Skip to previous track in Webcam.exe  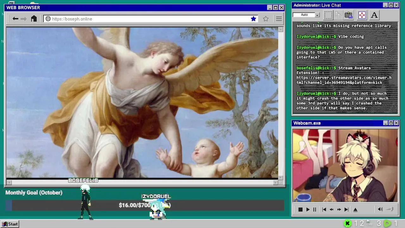[324, 209]
